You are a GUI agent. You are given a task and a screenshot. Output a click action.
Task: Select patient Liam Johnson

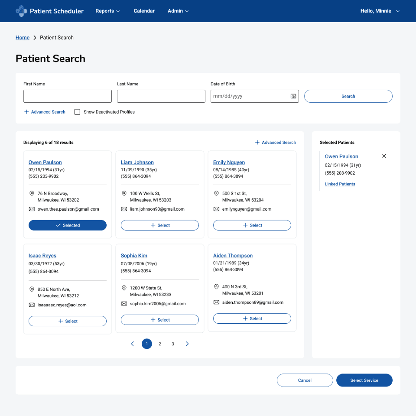(x=160, y=225)
